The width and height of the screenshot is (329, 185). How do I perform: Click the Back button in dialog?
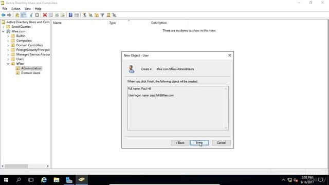pos(180,143)
